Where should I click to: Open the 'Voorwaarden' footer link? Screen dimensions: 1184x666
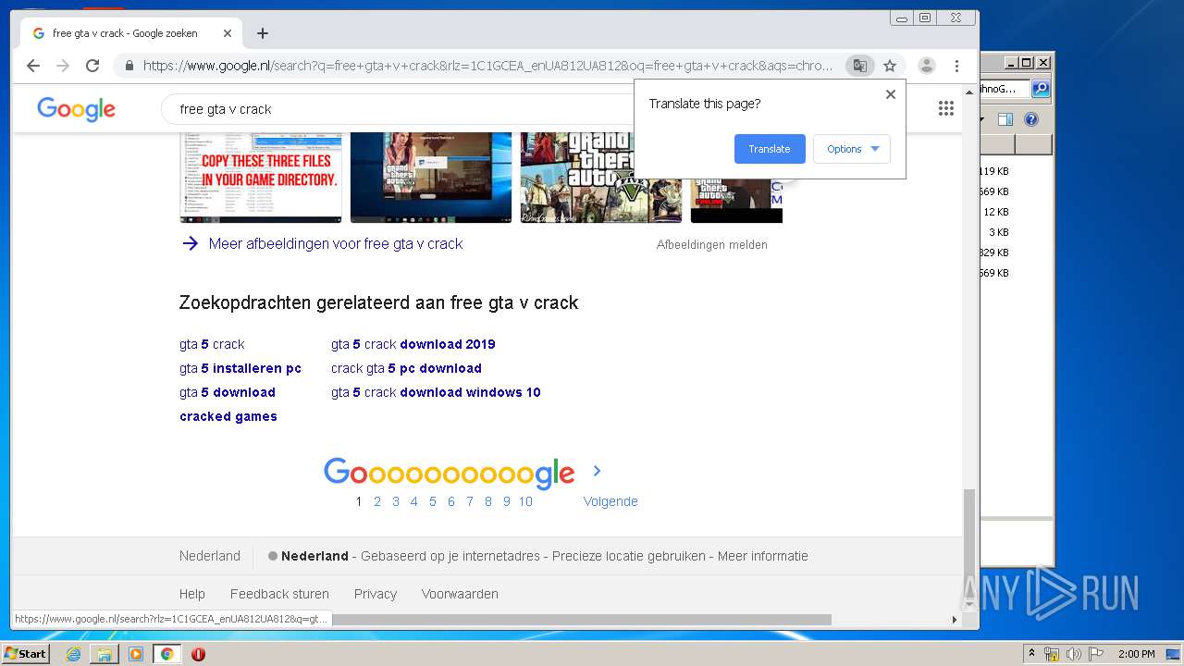[x=460, y=594]
